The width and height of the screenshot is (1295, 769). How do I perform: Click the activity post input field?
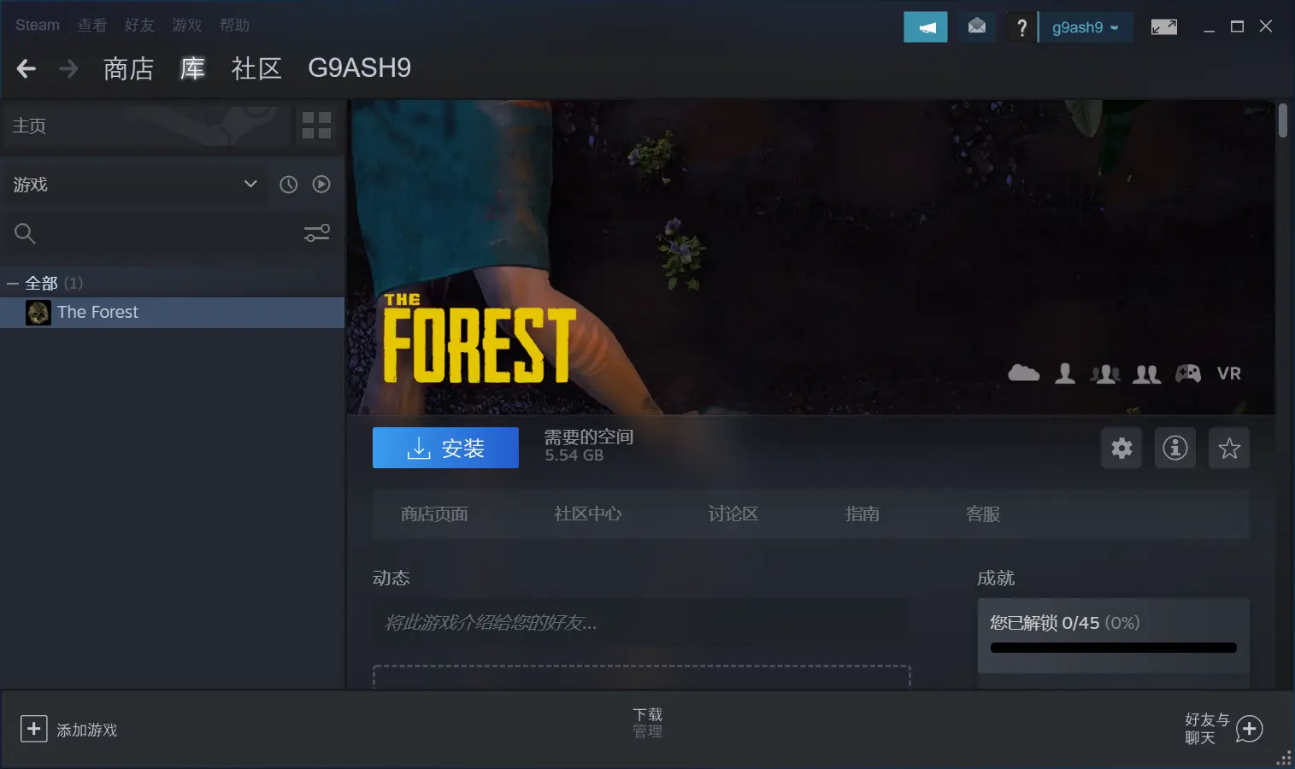pos(641,623)
